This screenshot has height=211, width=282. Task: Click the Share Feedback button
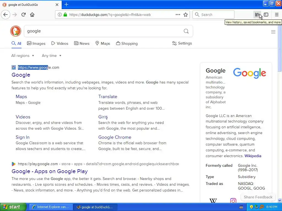pyautogui.click(x=258, y=197)
